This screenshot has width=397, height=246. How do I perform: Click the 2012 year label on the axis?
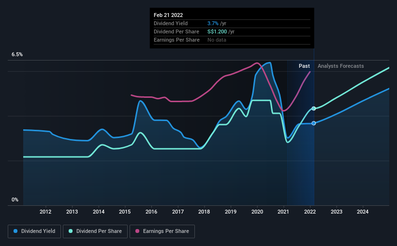point(45,212)
